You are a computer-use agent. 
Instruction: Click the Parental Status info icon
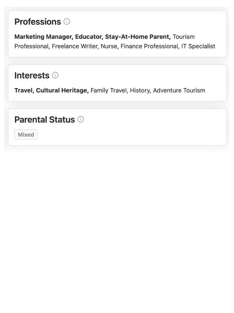[81, 120]
